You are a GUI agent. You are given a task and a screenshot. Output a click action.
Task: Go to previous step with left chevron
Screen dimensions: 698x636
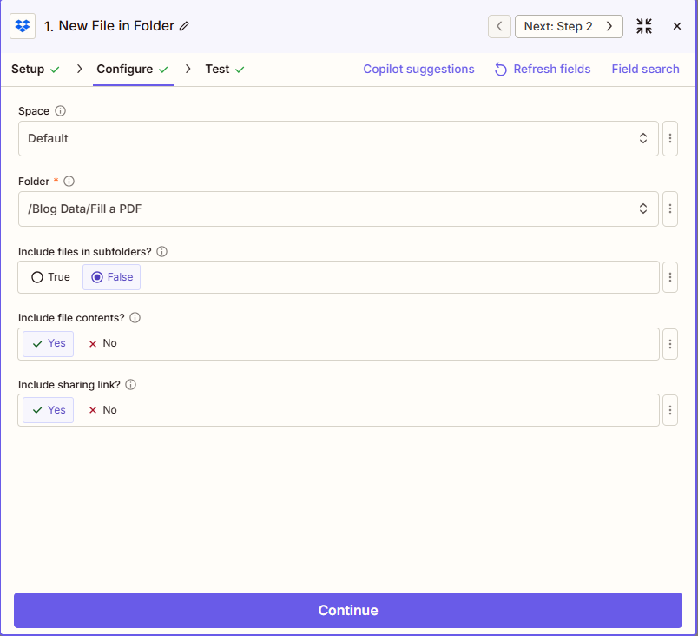click(499, 26)
